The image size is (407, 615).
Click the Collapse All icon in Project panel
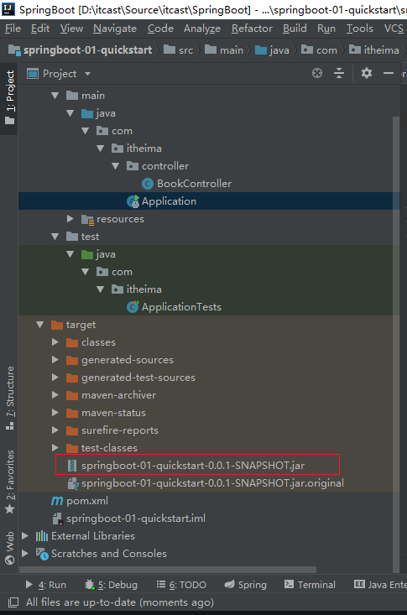(339, 73)
